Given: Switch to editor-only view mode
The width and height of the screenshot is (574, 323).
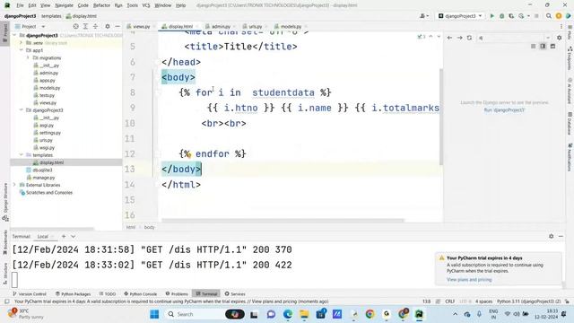Looking at the screenshot, I should (534, 46).
